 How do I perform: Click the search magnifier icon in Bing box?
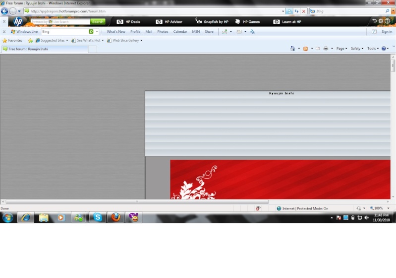(387, 11)
